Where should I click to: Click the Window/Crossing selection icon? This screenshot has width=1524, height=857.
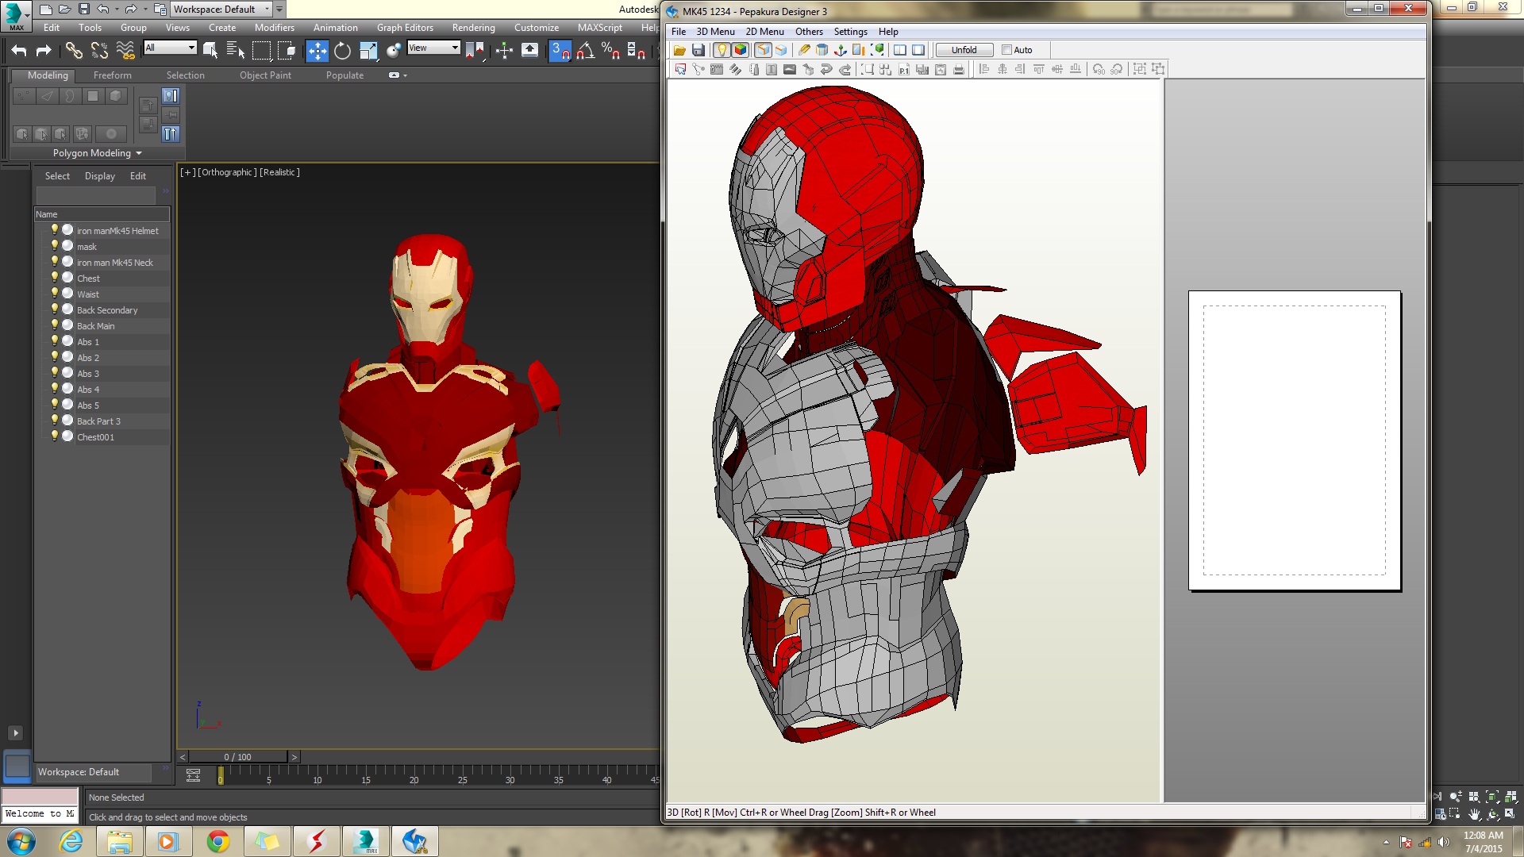287,51
